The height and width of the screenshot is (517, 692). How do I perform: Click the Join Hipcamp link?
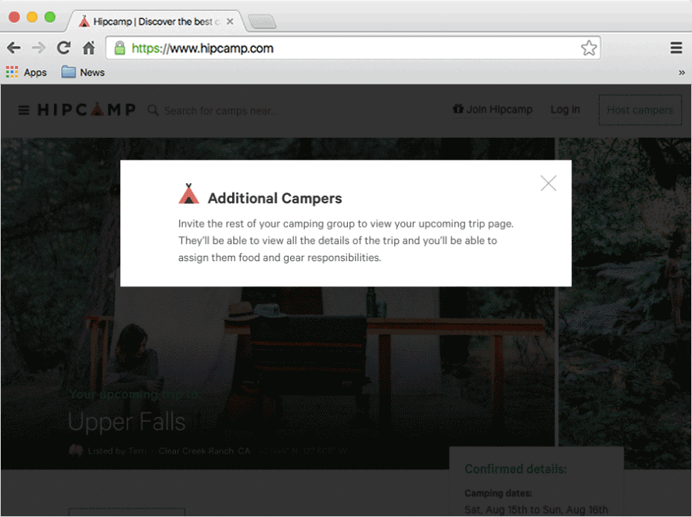point(493,109)
